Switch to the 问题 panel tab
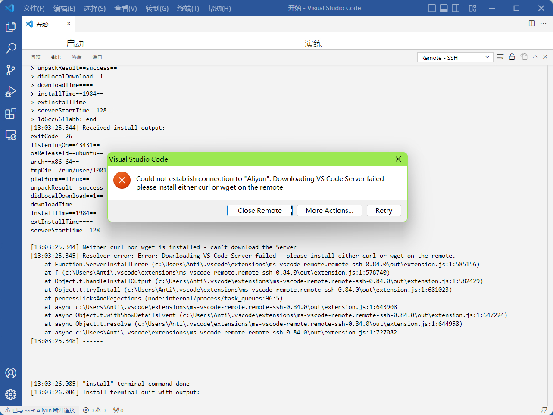The width and height of the screenshot is (553, 415). [x=35, y=57]
